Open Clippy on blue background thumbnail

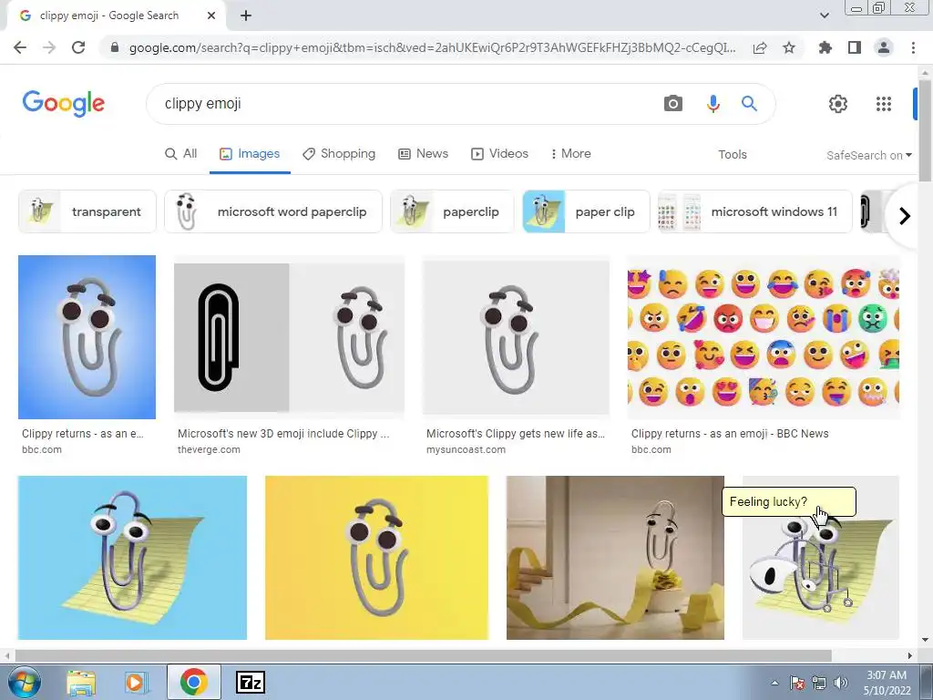pyautogui.click(x=87, y=337)
